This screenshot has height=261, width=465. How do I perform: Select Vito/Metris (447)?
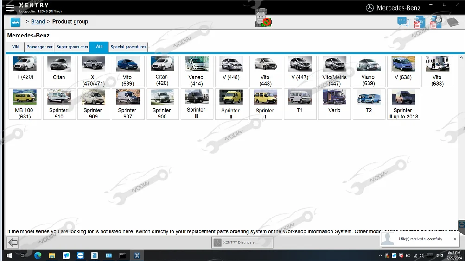click(x=334, y=71)
